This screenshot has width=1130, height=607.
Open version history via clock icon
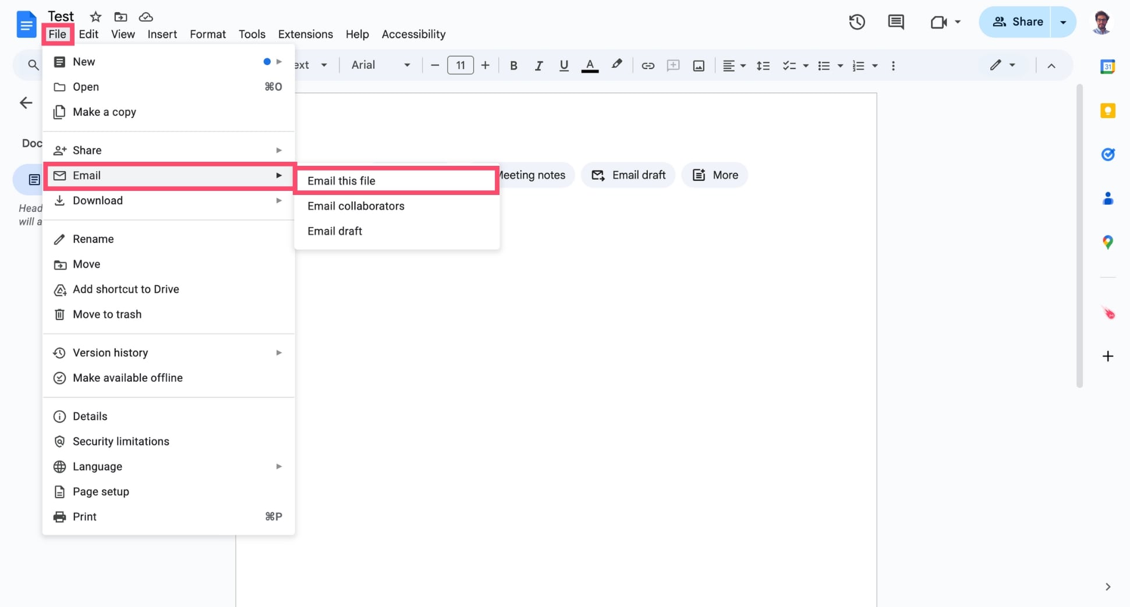click(x=856, y=22)
